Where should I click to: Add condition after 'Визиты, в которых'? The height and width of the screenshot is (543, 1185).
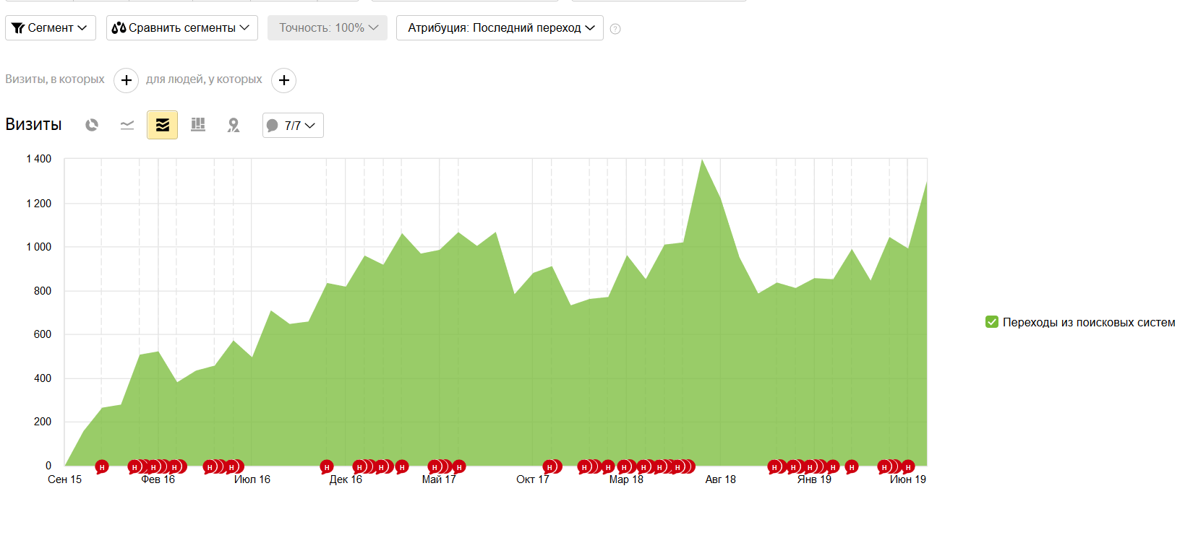point(127,80)
